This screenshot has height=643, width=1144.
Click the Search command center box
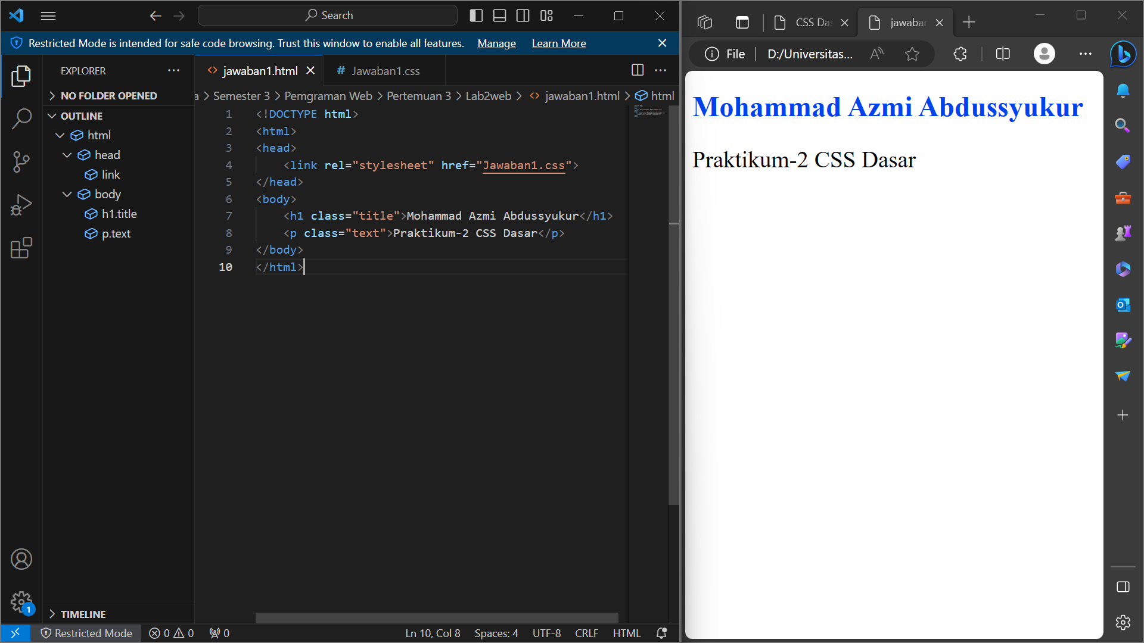pyautogui.click(x=328, y=15)
